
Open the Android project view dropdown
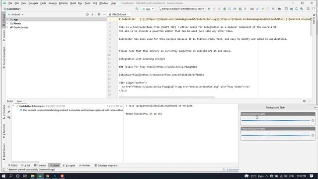[x=16, y=14]
